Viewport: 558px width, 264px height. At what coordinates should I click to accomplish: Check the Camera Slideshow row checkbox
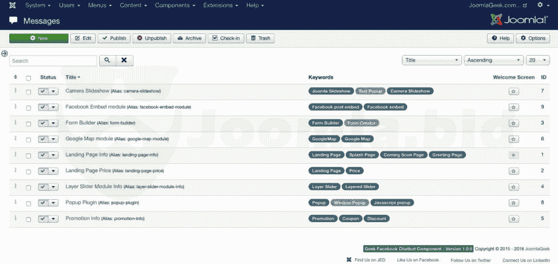pos(28,92)
